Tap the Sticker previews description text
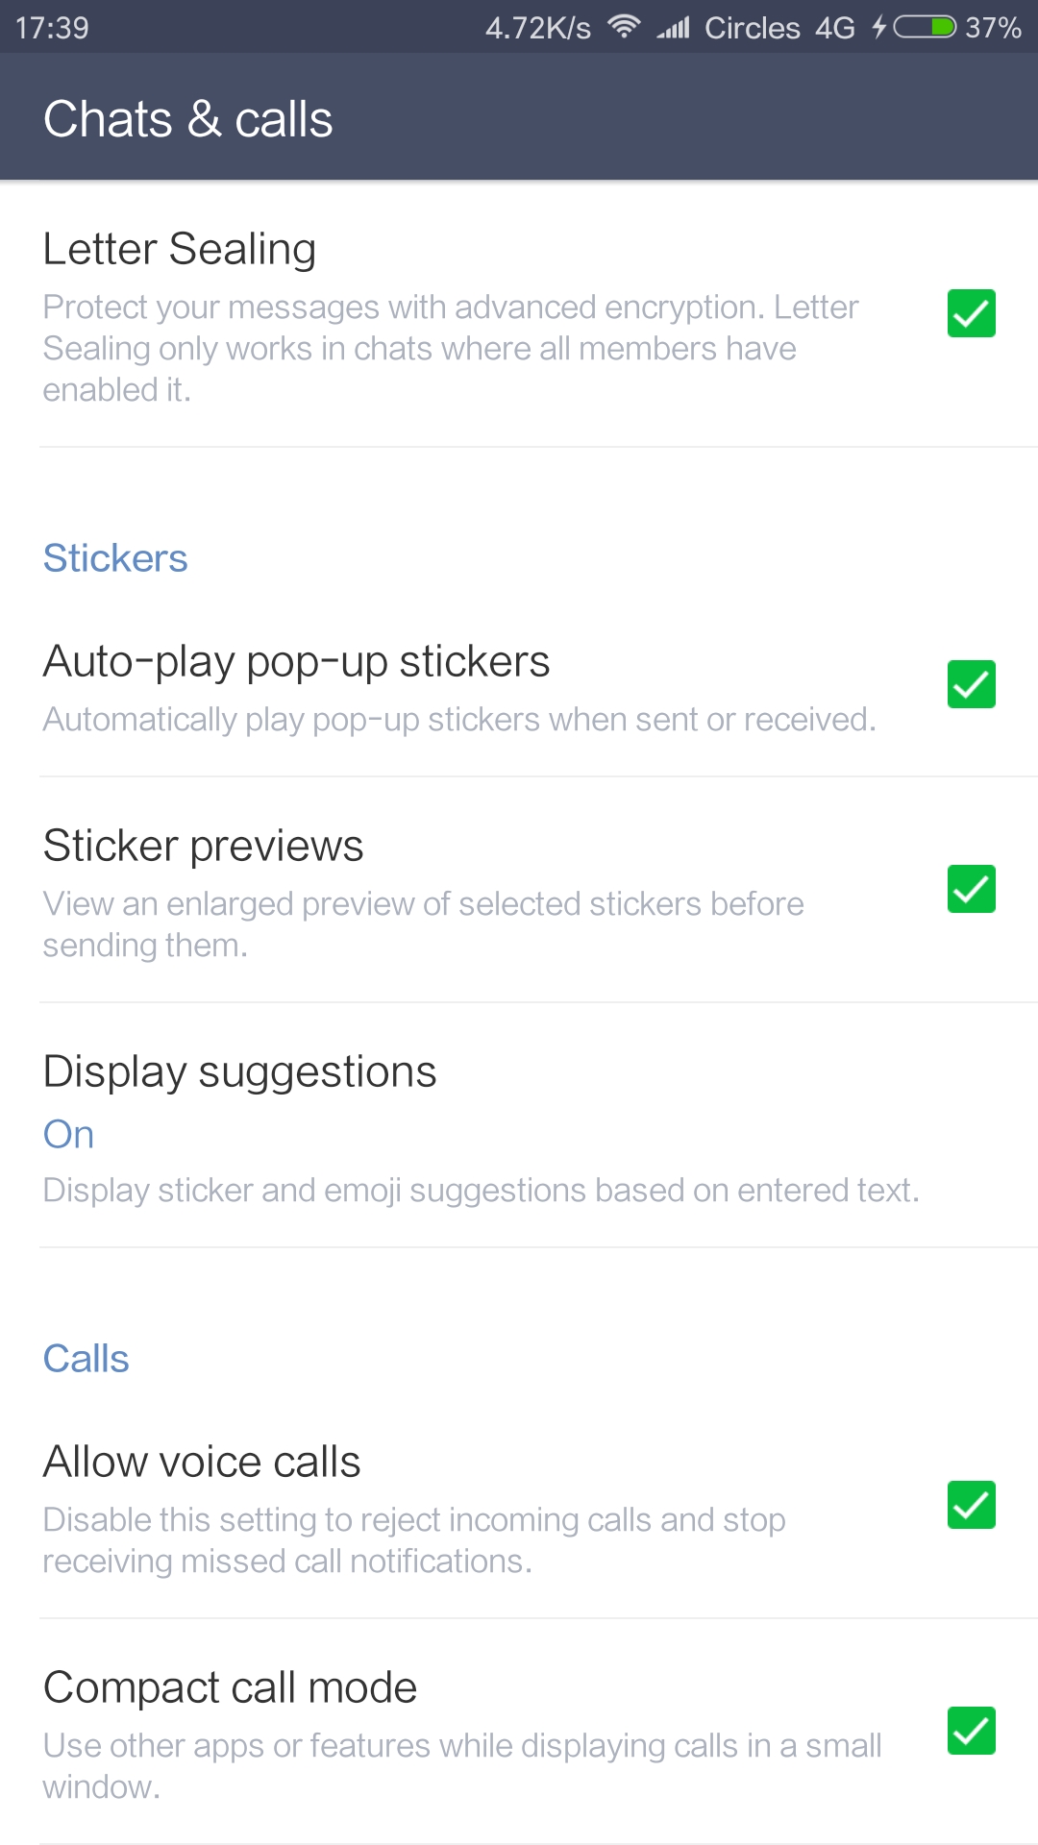Screen dimensions: 1038x1845 pos(423,923)
